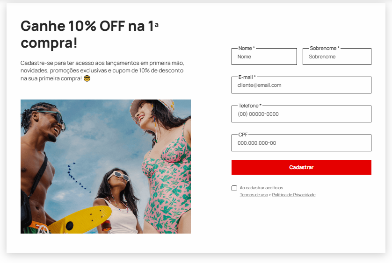Click the yellow skateboard in the photo
392x263 pixels.
click(80, 220)
